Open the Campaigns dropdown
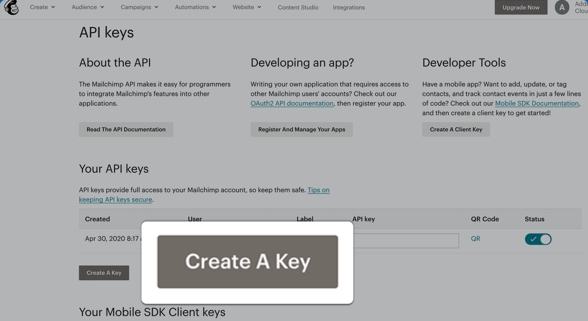 coord(140,7)
